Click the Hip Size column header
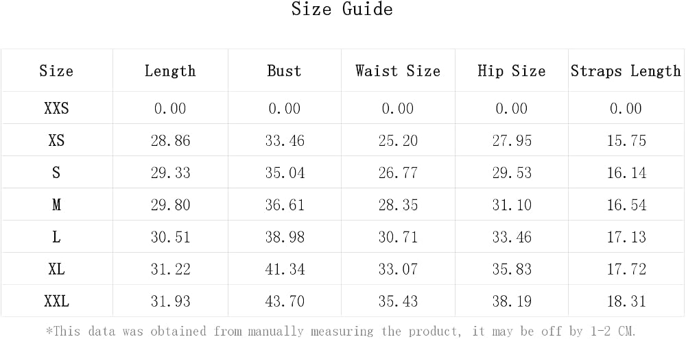 (512, 71)
